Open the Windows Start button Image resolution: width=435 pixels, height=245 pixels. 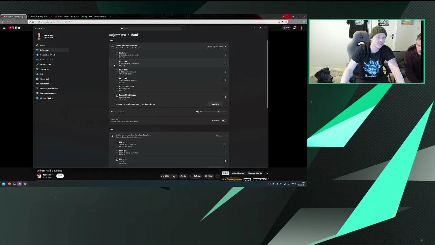click(4, 184)
